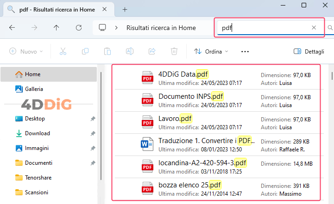Go up one folder level
Viewport: 334px width, 204px height.
pos(56,28)
